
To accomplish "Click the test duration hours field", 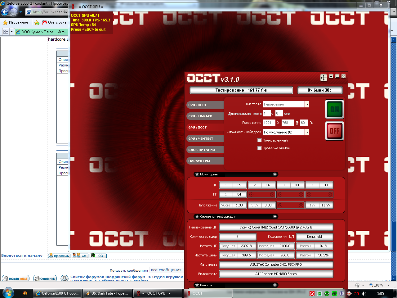I will coord(267,114).
